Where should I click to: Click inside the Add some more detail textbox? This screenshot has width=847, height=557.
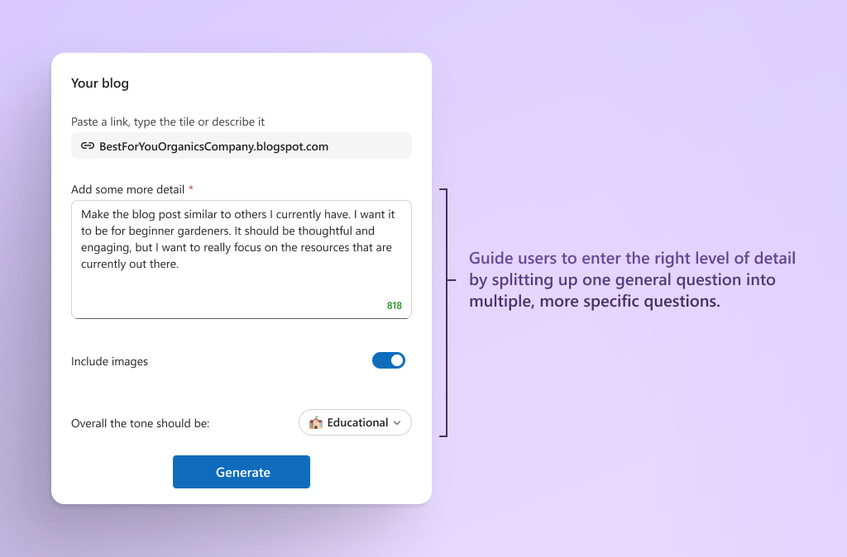point(240,256)
